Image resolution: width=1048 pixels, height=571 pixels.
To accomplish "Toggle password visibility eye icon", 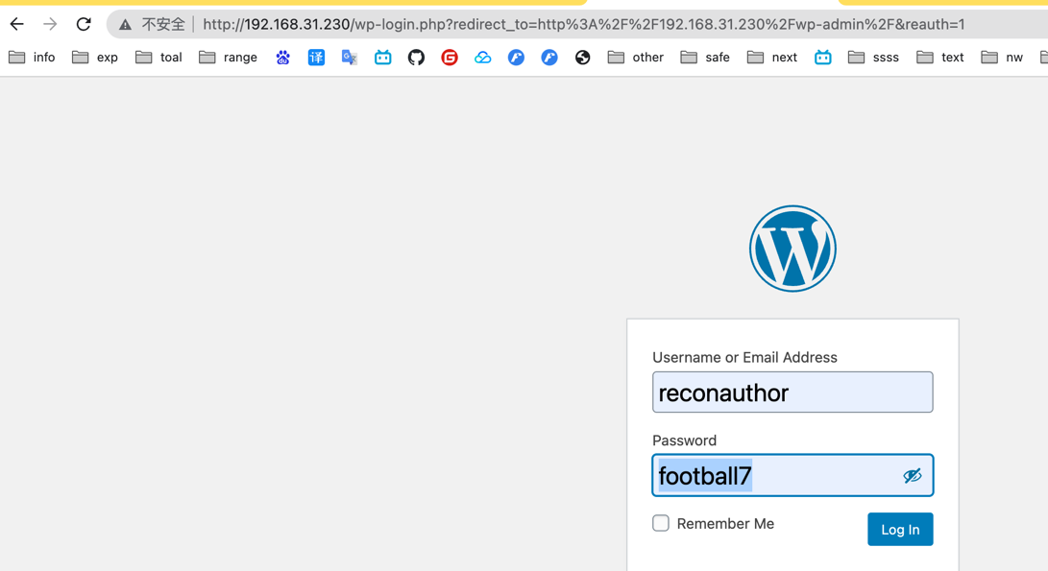I will (912, 476).
